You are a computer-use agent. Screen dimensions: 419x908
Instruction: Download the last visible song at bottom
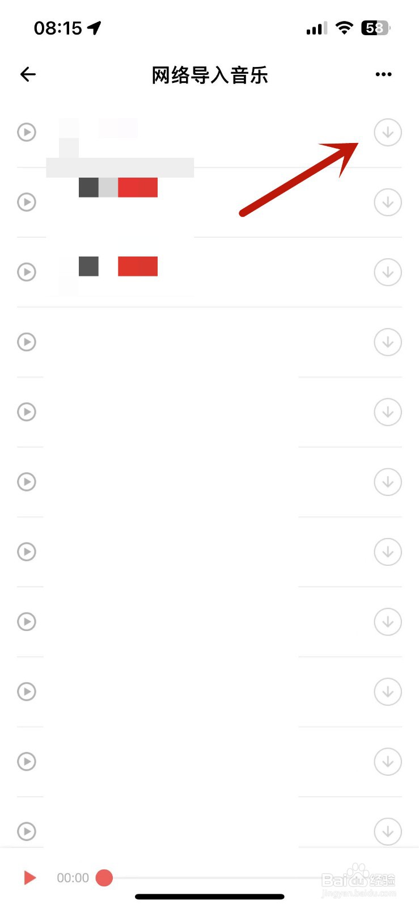[x=388, y=831]
